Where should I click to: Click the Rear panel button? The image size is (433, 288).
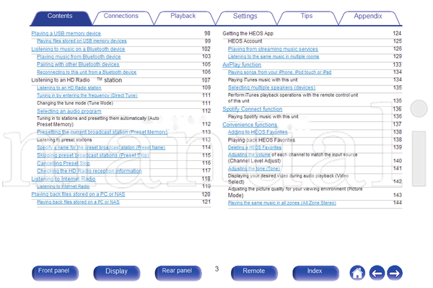point(178,273)
